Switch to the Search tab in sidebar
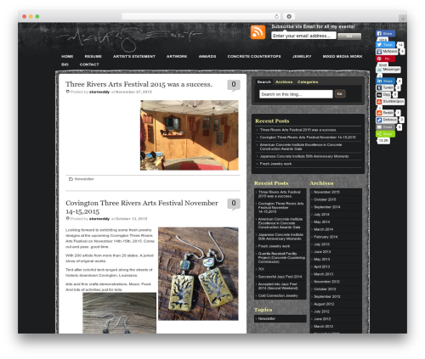 (x=264, y=81)
